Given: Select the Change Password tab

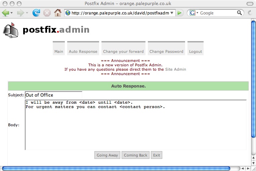Looking at the screenshot, I should pos(166,51).
